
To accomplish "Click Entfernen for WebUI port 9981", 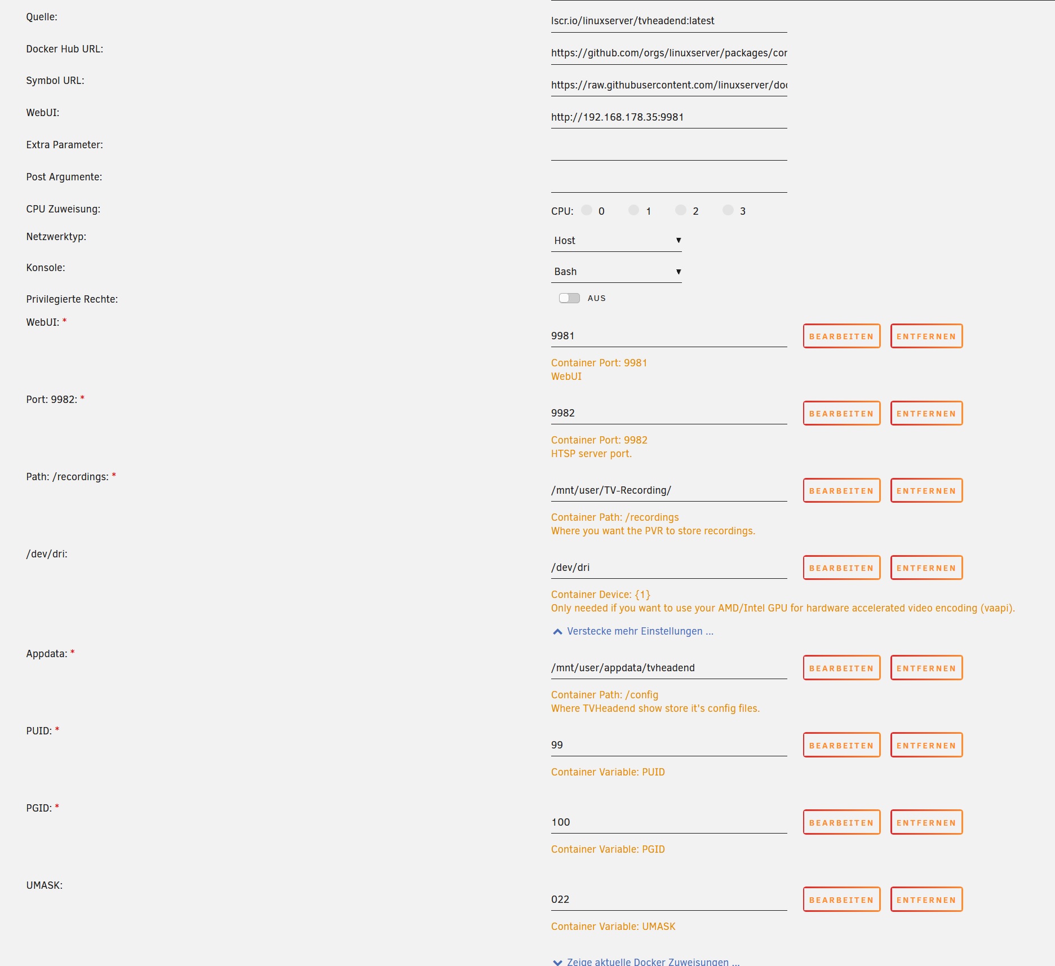I will click(x=927, y=336).
